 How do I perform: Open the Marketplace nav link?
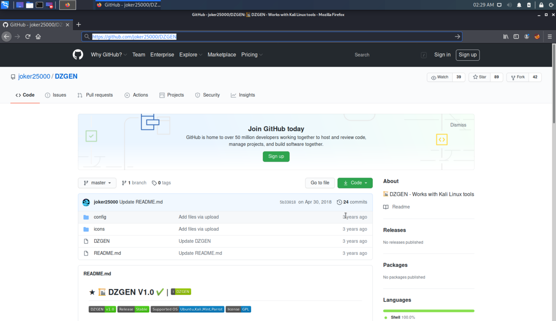221,55
